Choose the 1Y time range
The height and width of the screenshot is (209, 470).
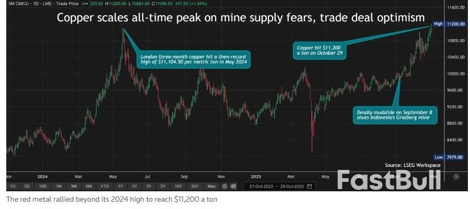pos(120,186)
